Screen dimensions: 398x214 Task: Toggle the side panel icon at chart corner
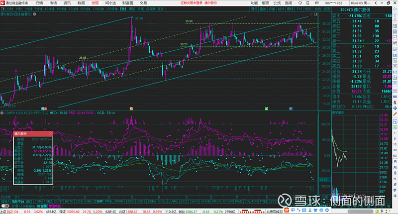316,14
